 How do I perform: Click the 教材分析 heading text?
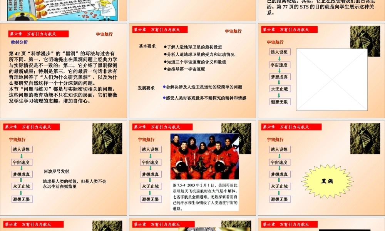tap(19, 42)
